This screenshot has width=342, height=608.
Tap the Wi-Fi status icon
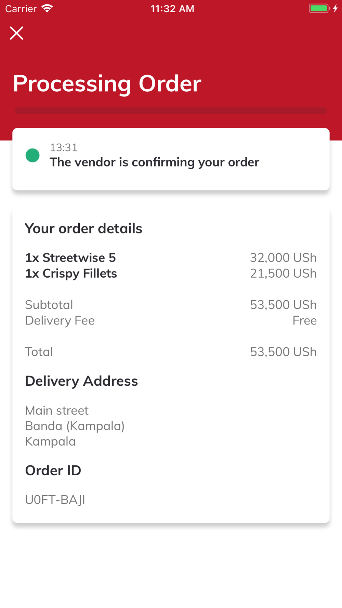(47, 9)
